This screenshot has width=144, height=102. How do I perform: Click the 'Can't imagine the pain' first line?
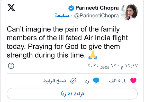tap(63, 29)
